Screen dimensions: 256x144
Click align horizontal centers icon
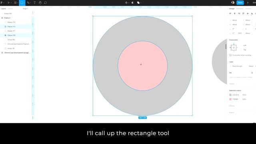coord(235,14)
